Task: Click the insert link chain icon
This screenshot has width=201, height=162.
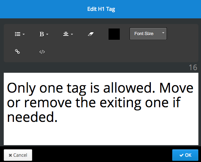Action: [18, 52]
